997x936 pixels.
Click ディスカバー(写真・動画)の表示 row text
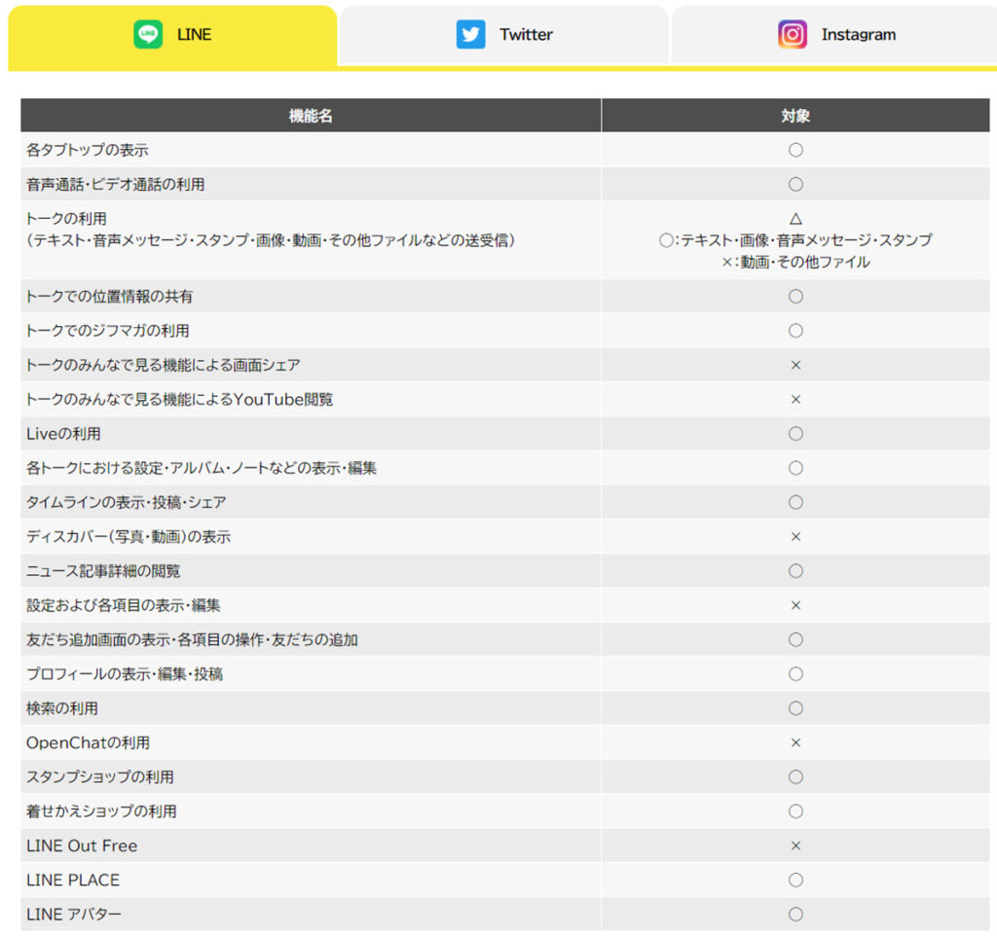(129, 536)
